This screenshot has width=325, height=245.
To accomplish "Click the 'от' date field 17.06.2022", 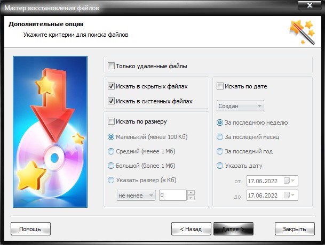I will (272, 181).
